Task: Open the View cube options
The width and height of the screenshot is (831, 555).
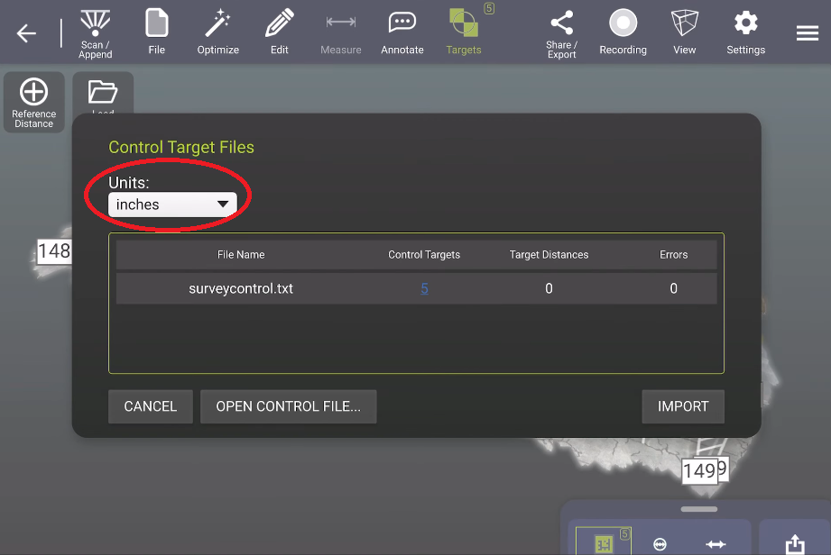Action: coord(684,32)
